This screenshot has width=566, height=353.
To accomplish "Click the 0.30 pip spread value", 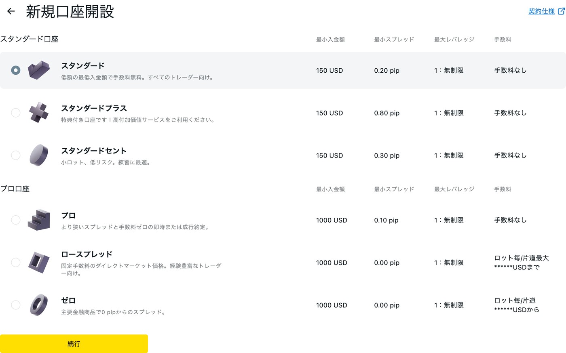I will (x=386, y=155).
